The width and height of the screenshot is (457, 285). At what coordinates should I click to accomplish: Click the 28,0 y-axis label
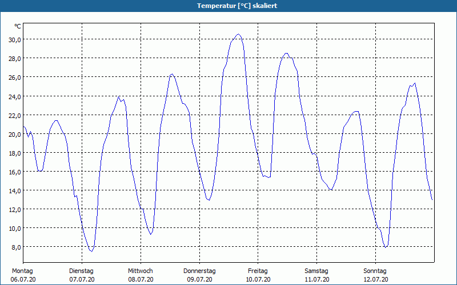(x=15, y=59)
